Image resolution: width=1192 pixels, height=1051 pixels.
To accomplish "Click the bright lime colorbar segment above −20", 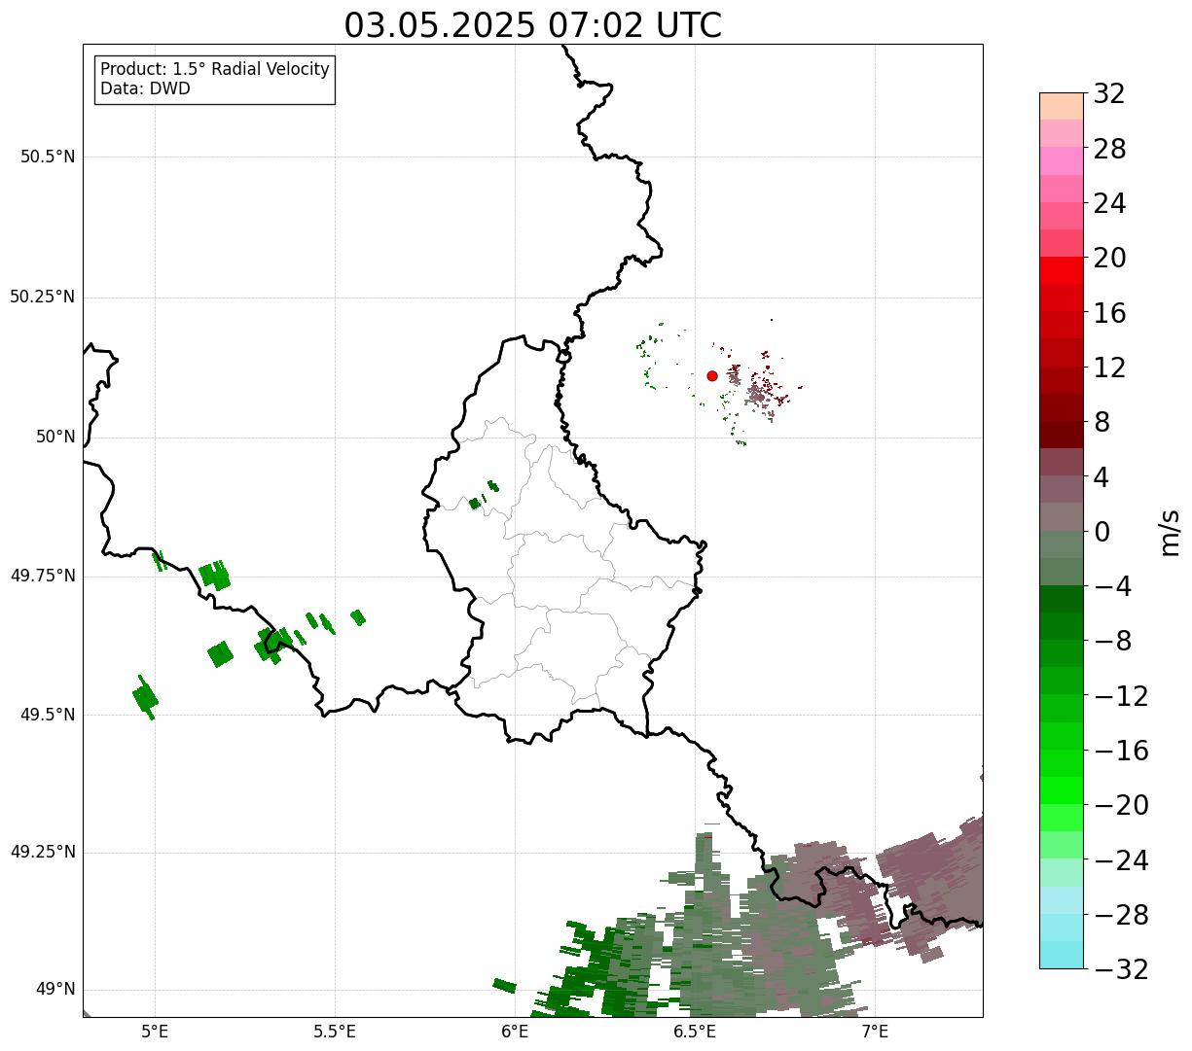I will click(x=1062, y=790).
